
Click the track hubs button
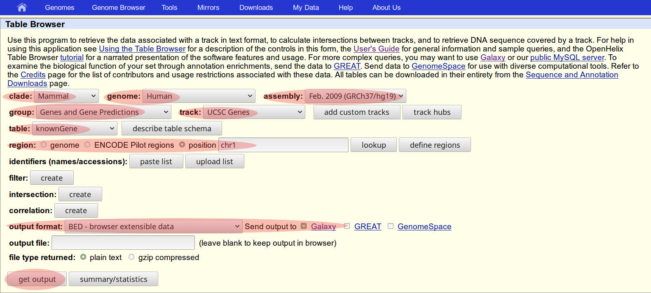click(432, 112)
